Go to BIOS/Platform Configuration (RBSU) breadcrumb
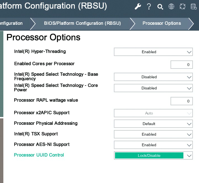Image resolution: width=199 pixels, height=183 pixels. point(82,23)
